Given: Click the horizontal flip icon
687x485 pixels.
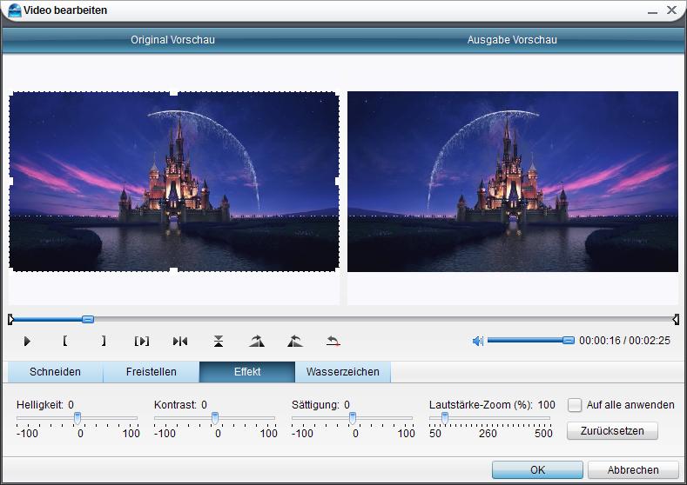Looking at the screenshot, I should tap(180, 342).
